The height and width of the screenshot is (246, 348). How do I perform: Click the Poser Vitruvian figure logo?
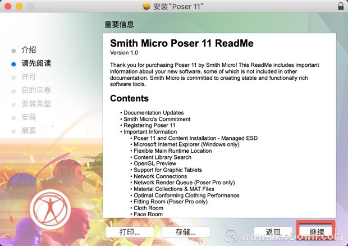51,209
